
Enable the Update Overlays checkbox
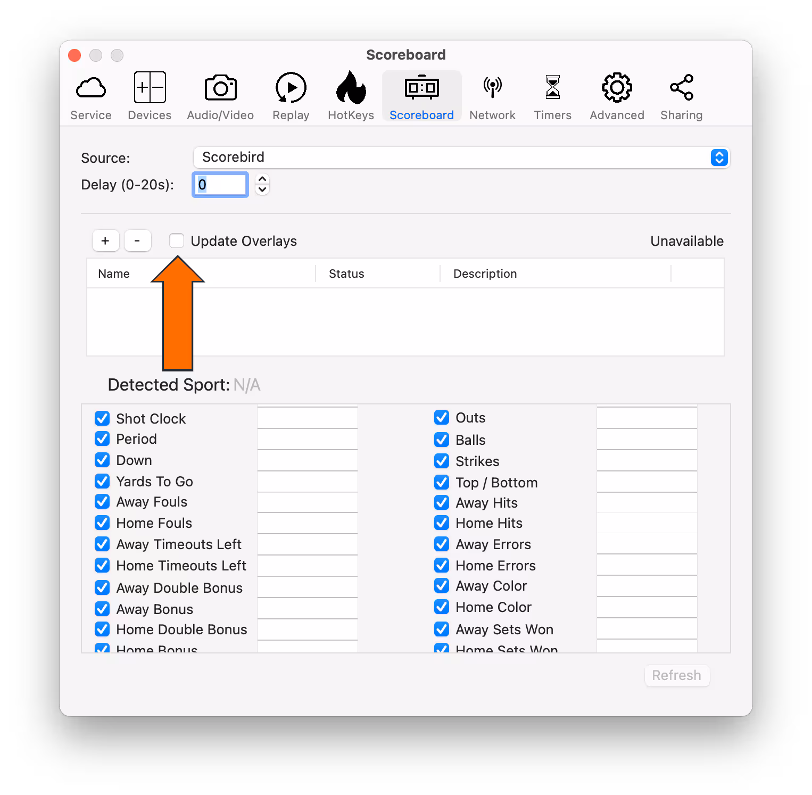(177, 241)
